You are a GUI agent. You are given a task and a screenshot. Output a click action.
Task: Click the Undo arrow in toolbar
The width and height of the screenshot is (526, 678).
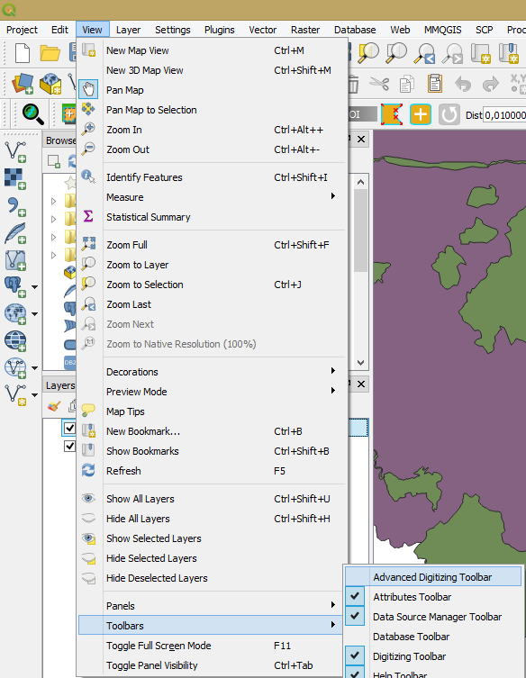coord(463,84)
